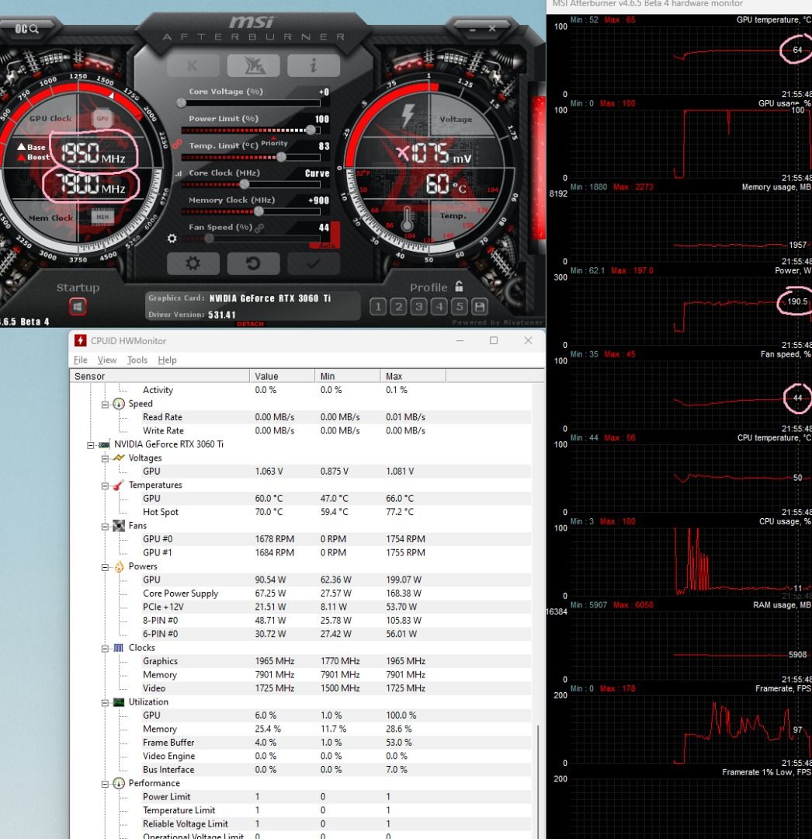
Task: Toggle the fan speed link icon
Action: pyautogui.click(x=259, y=228)
